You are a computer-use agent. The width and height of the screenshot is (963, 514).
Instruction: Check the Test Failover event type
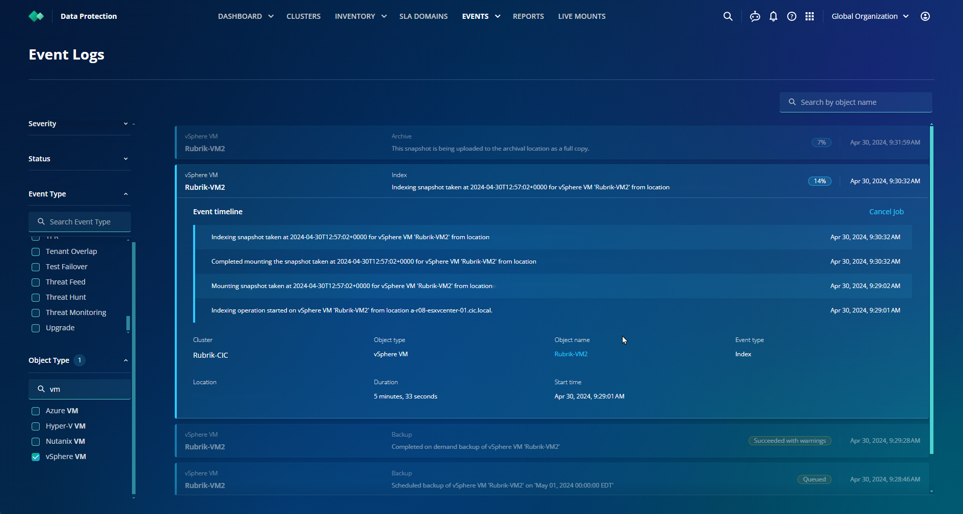[36, 267]
